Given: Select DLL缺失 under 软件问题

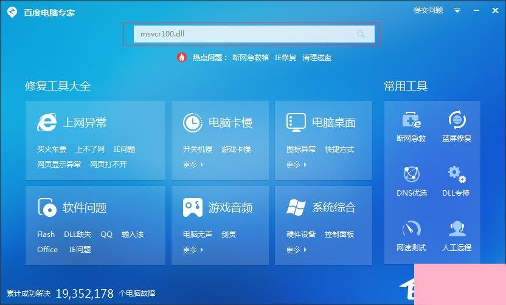Looking at the screenshot, I should coord(77,234).
